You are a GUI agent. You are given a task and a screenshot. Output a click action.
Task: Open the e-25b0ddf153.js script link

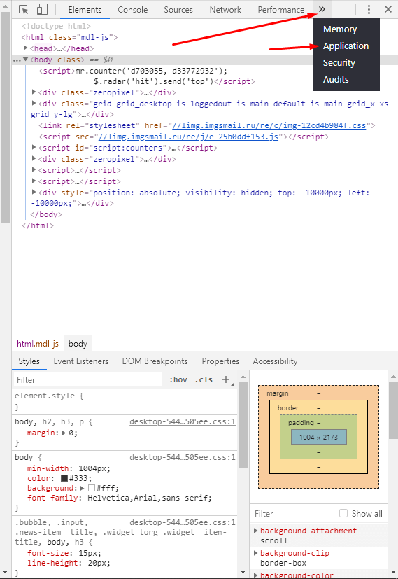[188, 137]
